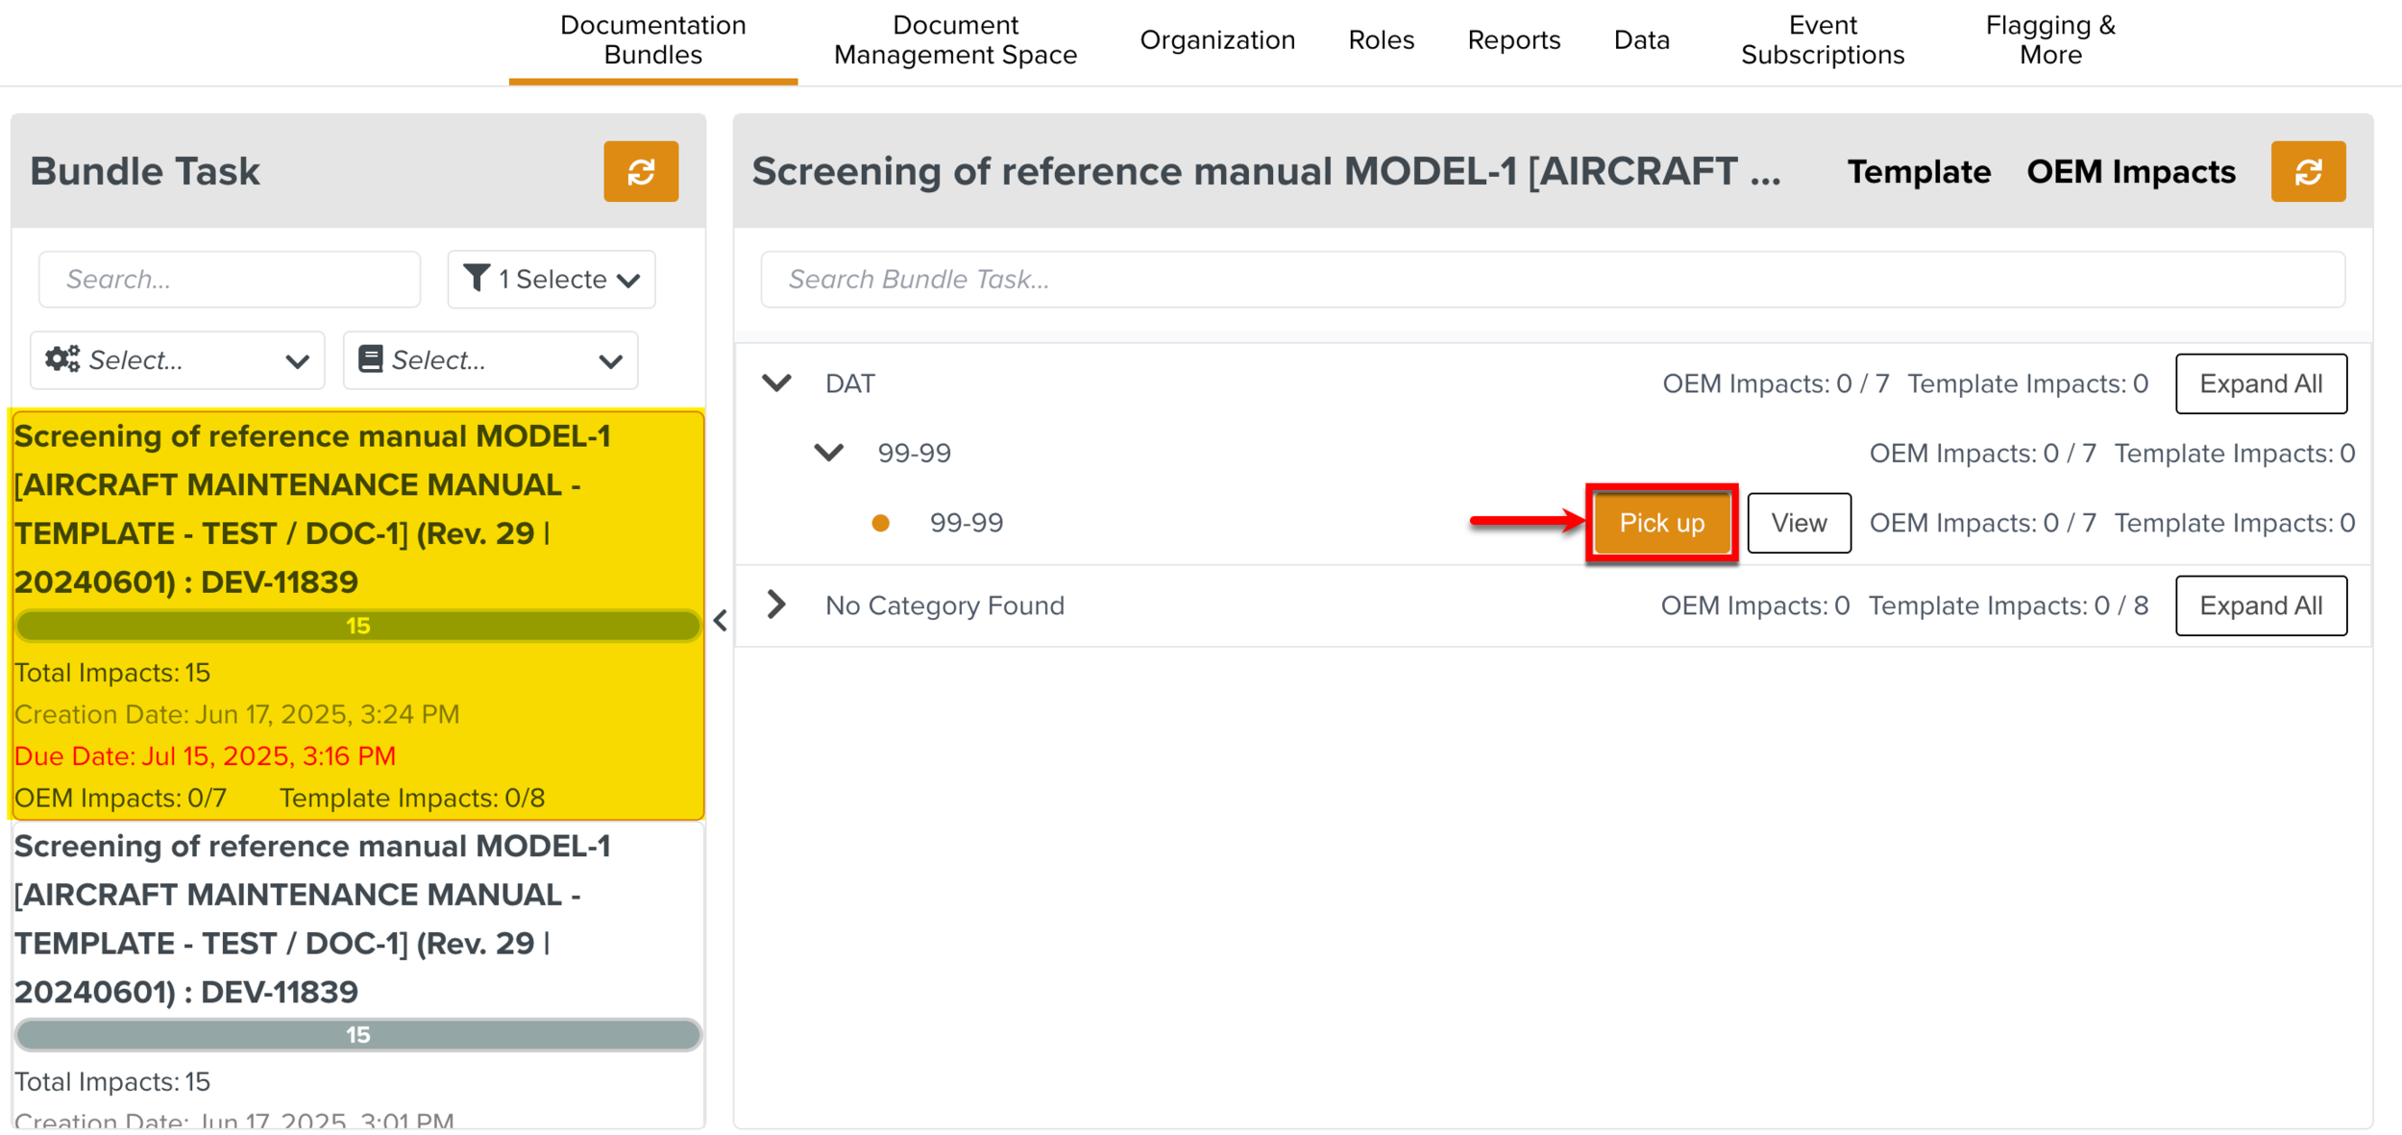Expand the No Category Found section
The width and height of the screenshot is (2402, 1135).
tap(776, 605)
